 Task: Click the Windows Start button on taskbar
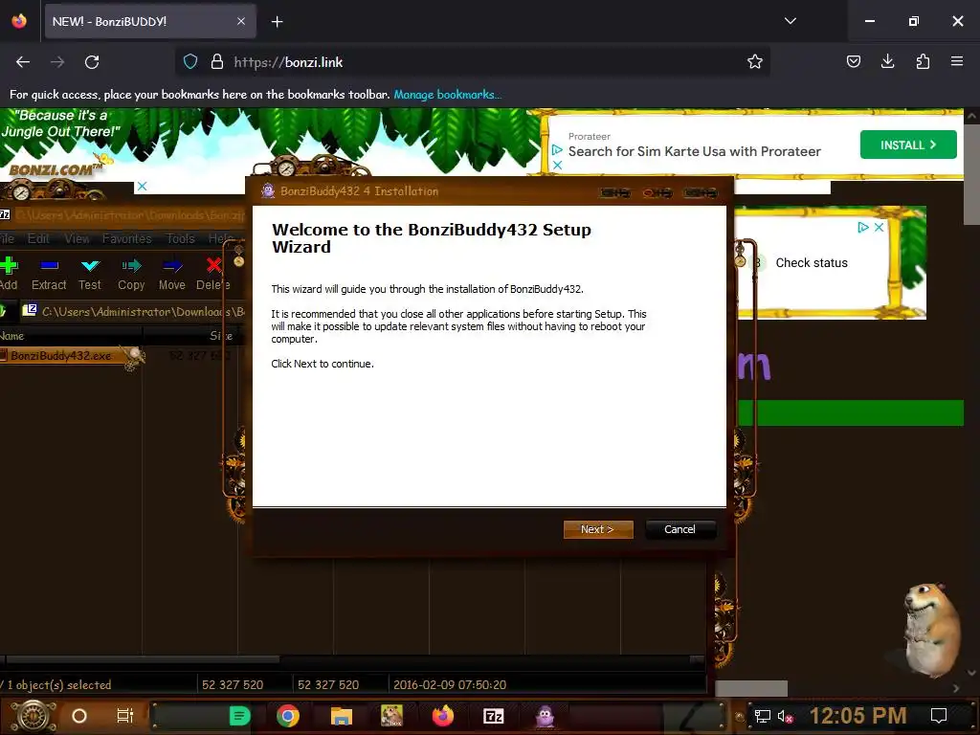pos(33,716)
